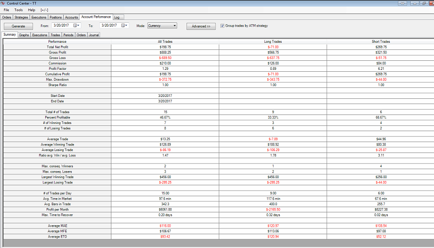This screenshot has height=248, width=434.
Task: Select the Largest Losing Trade row label
Action: click(57, 182)
